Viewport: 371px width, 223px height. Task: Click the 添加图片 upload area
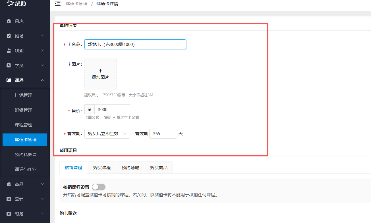[x=100, y=74]
